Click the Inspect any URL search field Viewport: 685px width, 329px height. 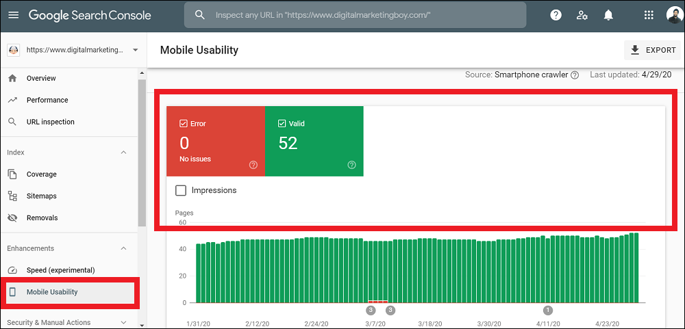(x=355, y=15)
